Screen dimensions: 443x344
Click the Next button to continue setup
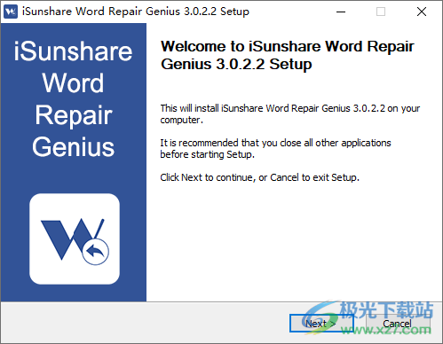coord(321,323)
